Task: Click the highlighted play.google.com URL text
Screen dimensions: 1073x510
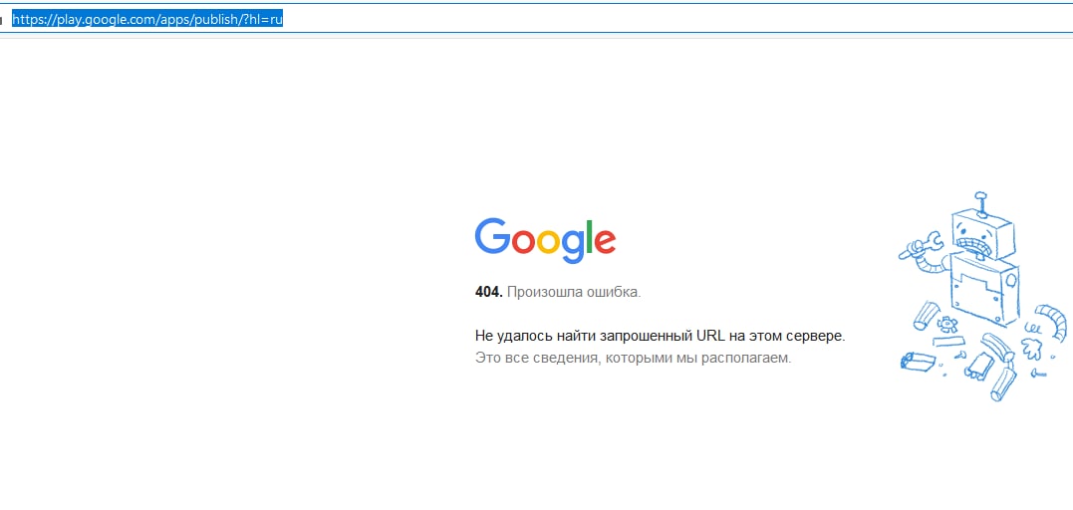Action: (147, 19)
